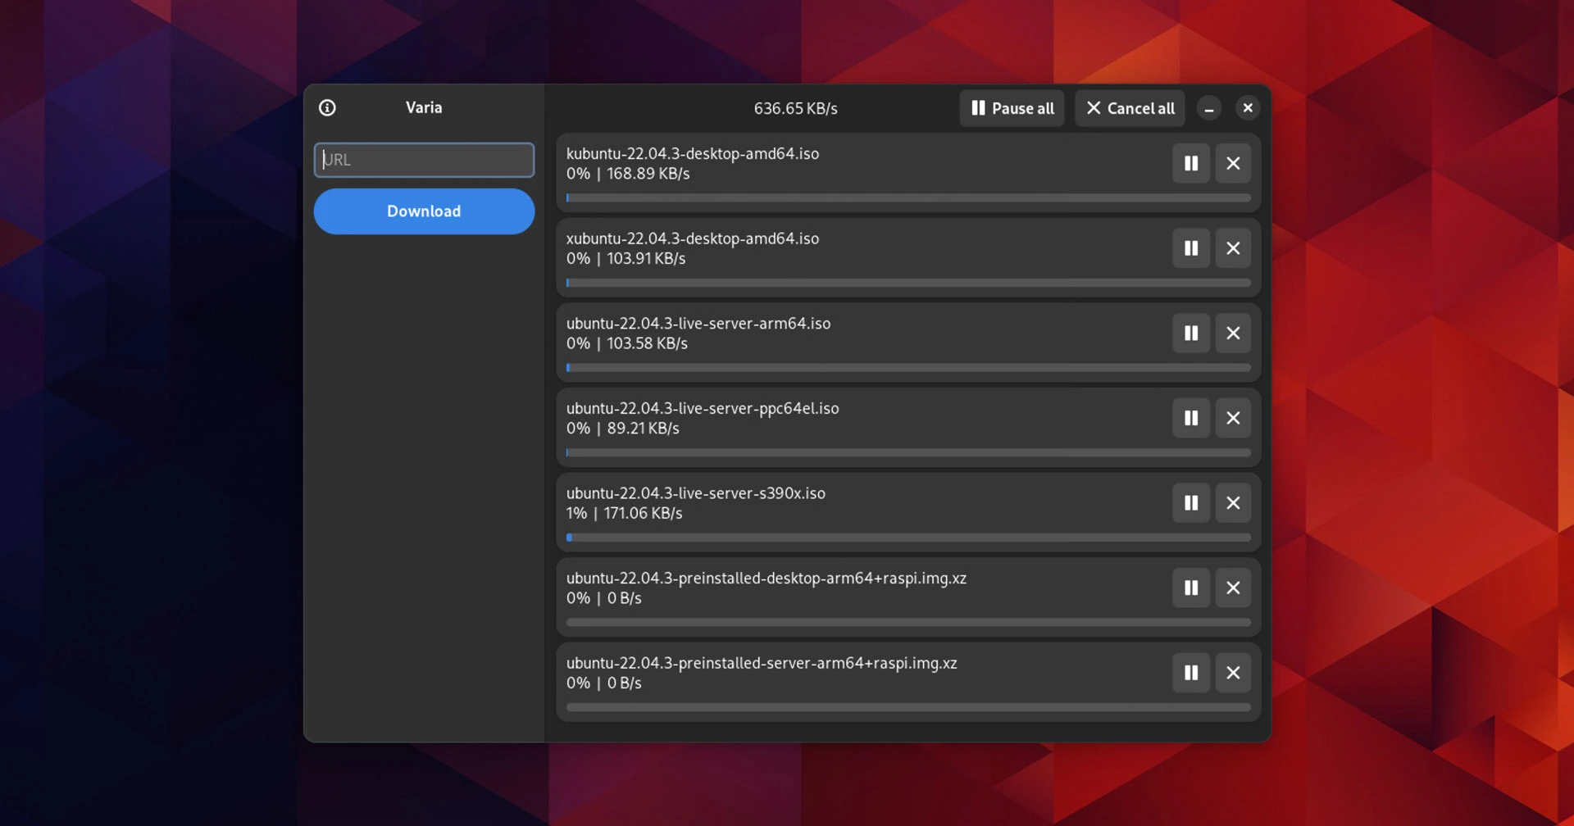Pause ubuntu live-server-arm64.iso download
Image resolution: width=1574 pixels, height=826 pixels.
coord(1191,333)
